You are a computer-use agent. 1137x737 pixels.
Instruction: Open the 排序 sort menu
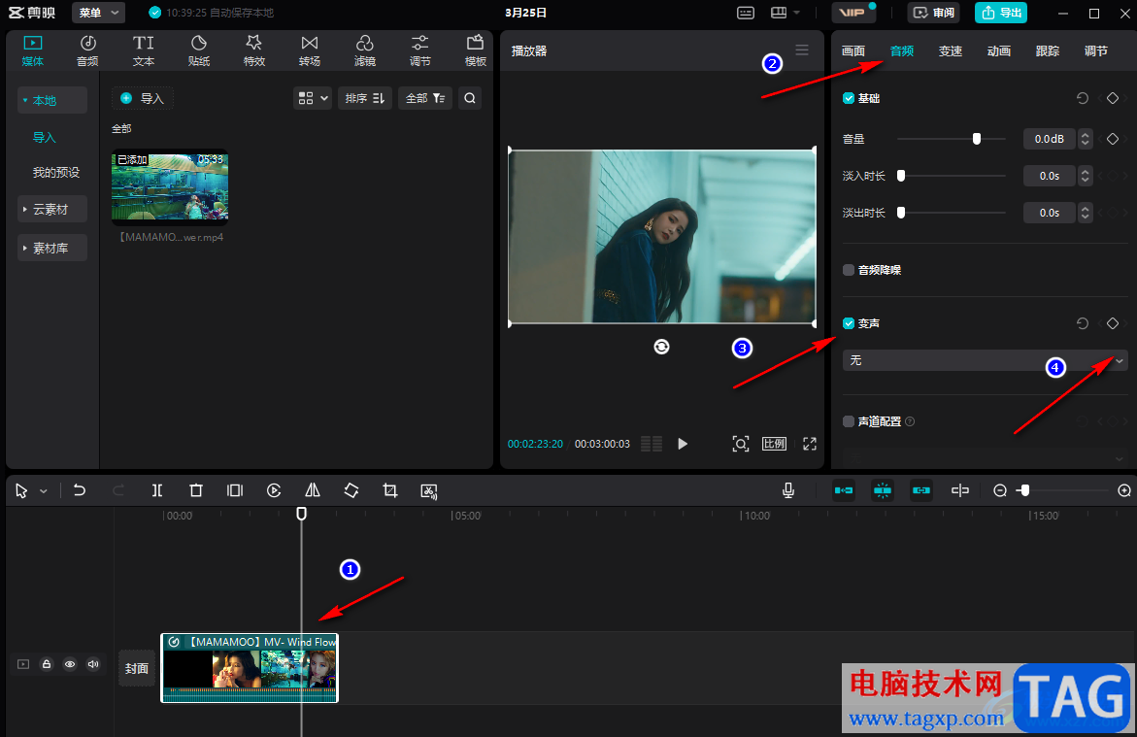point(365,98)
